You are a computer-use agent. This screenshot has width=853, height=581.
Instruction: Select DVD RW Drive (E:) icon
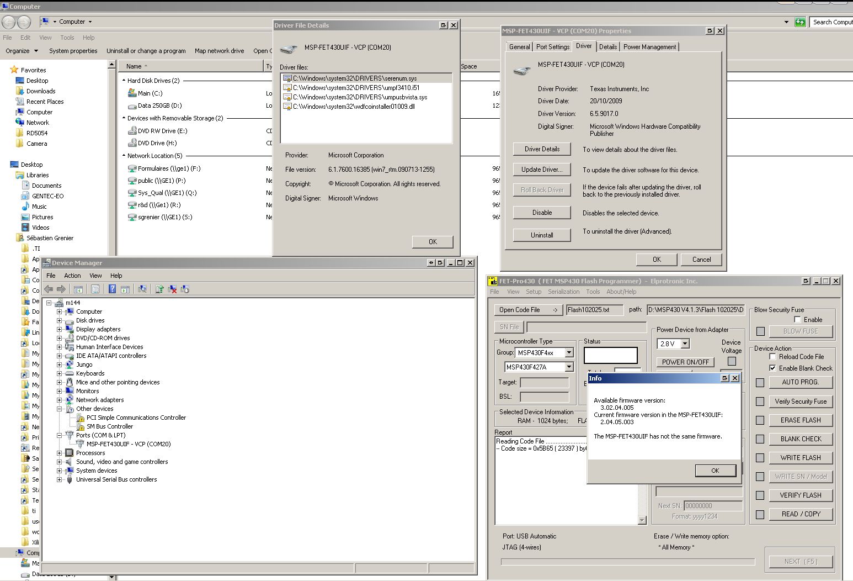point(132,131)
